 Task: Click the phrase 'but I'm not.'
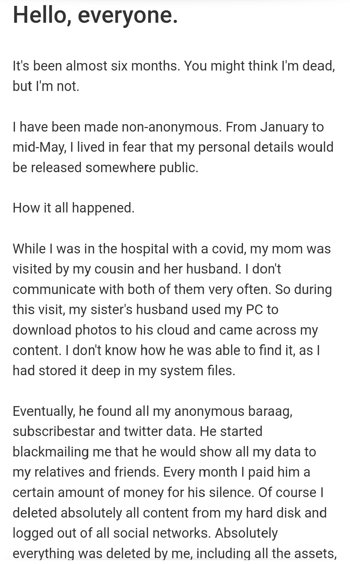tap(46, 86)
